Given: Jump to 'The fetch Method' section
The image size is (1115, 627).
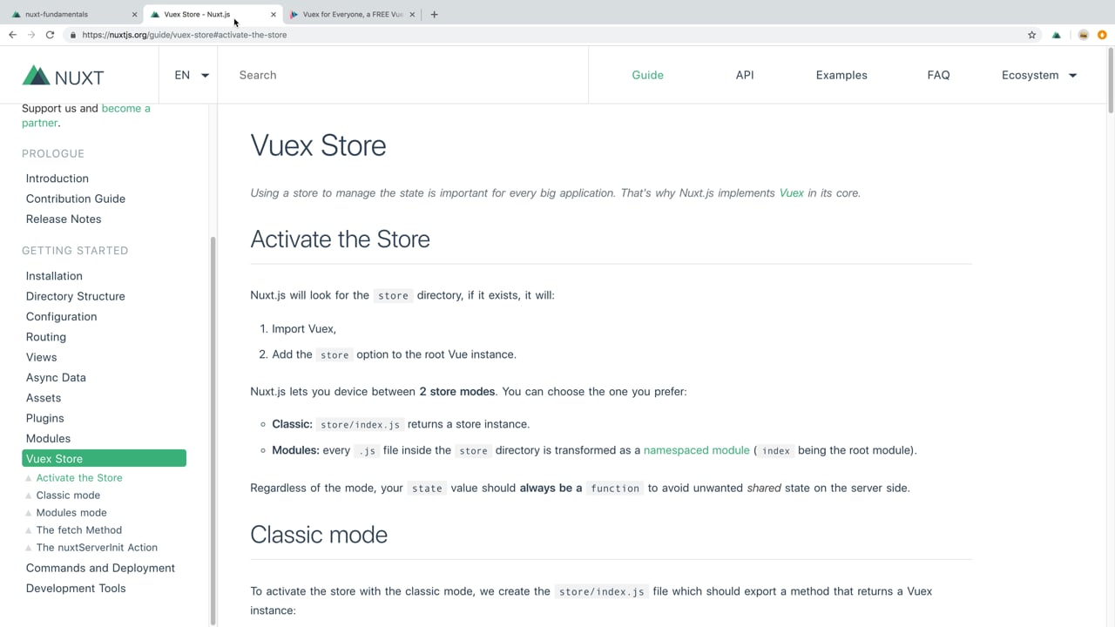Looking at the screenshot, I should 79,529.
